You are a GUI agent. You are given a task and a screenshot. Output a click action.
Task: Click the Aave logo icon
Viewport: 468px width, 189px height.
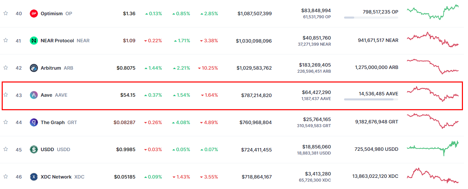click(34, 95)
